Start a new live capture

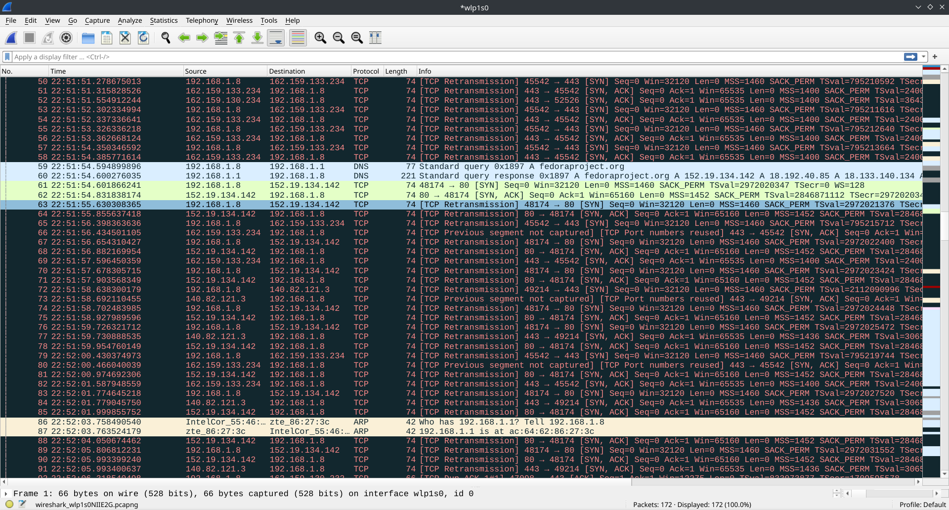coord(11,38)
